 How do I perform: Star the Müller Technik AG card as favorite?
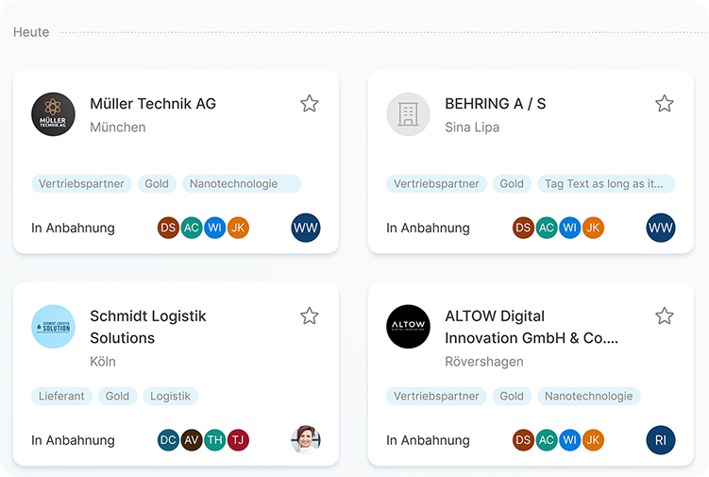[310, 104]
